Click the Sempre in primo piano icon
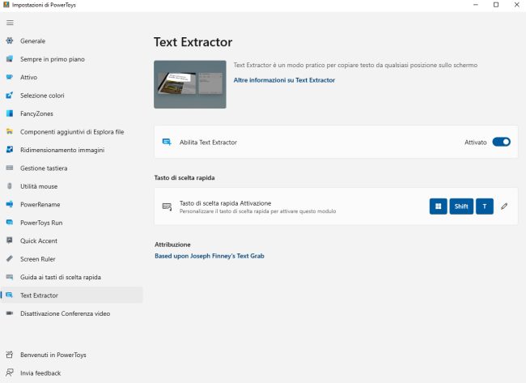The width and height of the screenshot is (526, 383). click(x=10, y=59)
